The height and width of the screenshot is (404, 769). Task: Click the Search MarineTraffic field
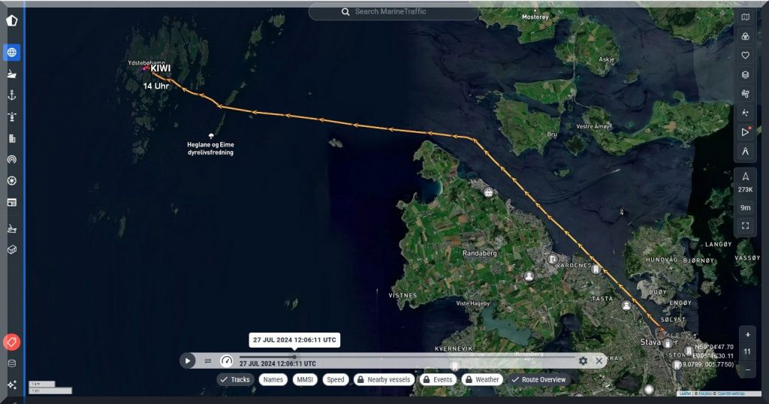pos(394,12)
